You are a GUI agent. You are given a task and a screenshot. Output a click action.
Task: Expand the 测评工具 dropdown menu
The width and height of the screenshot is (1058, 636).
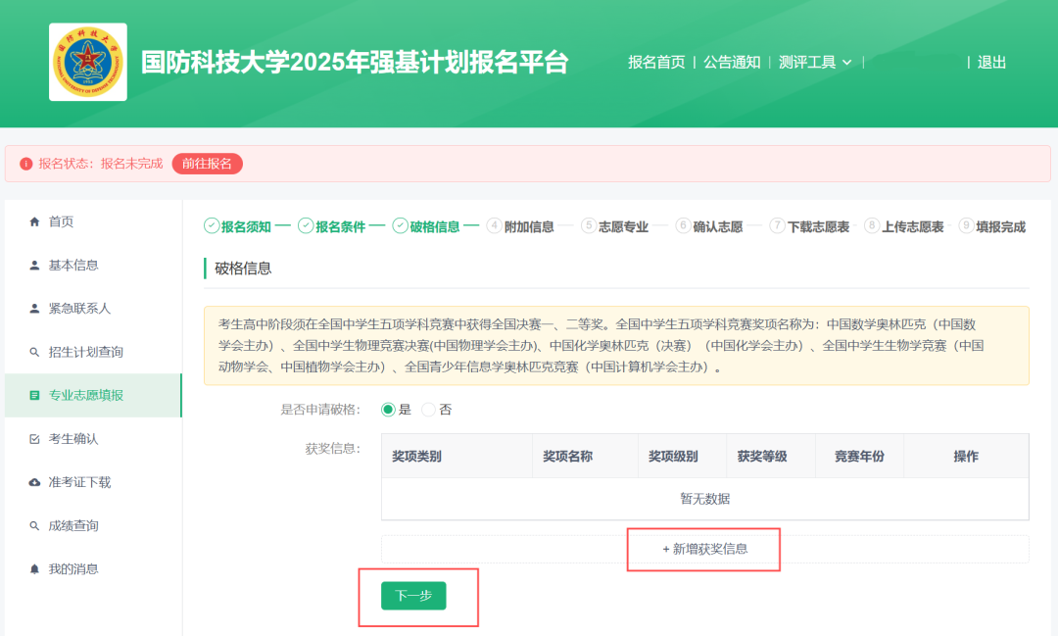(x=814, y=62)
